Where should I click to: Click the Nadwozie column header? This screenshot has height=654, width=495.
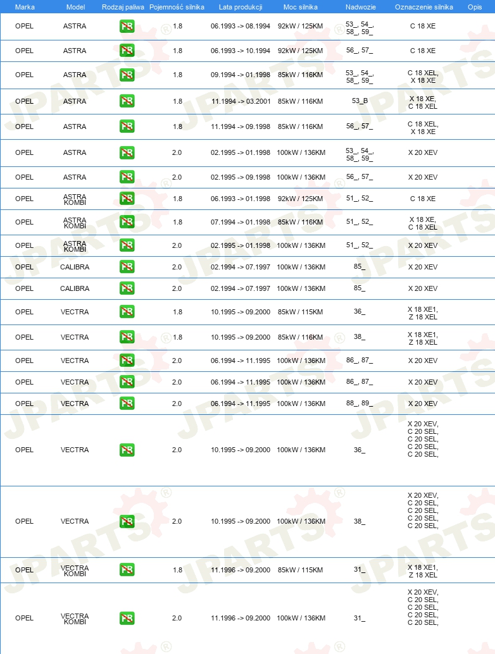coord(361,7)
